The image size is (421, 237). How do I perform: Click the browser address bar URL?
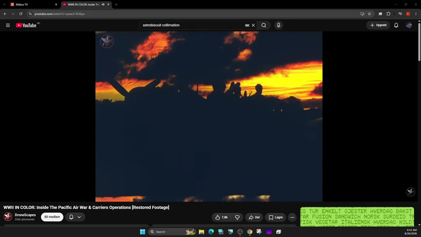pyautogui.click(x=60, y=14)
